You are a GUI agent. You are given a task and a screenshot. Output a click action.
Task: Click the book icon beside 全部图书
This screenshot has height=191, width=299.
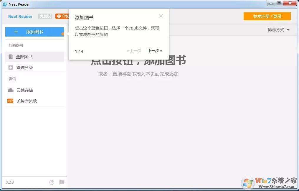[x=11, y=57]
